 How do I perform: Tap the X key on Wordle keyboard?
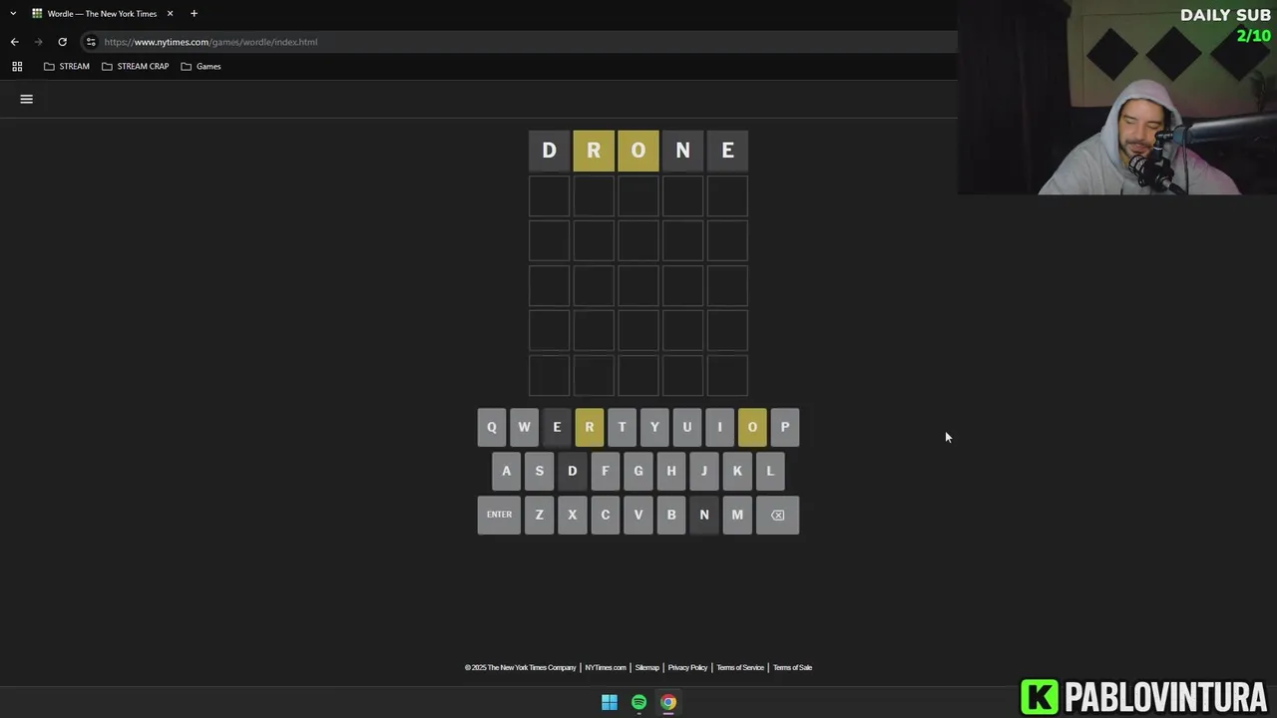click(x=573, y=515)
